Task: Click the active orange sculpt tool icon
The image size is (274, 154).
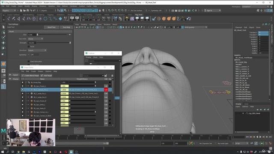Action: (3, 64)
